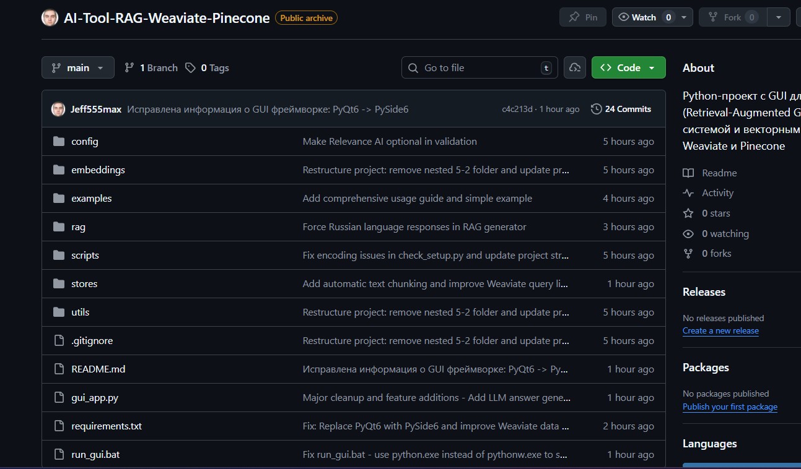Click the cloud download icon beside Code button
The height and width of the screenshot is (469, 801).
pos(575,67)
